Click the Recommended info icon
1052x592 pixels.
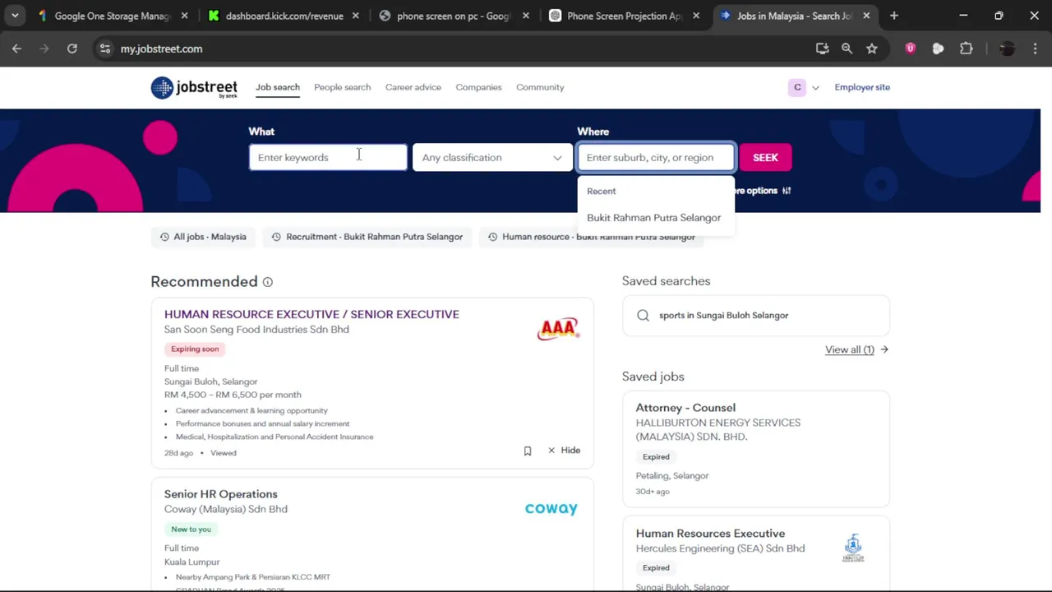coord(267,282)
